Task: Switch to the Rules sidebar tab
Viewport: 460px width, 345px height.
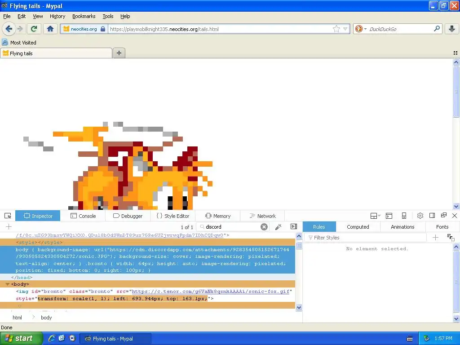Action: pos(319,227)
